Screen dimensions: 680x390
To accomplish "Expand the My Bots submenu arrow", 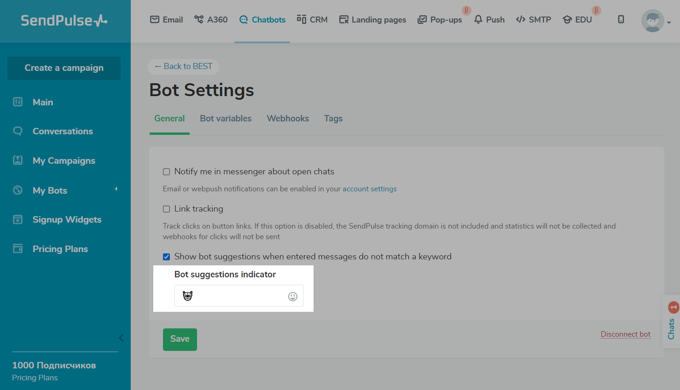I will (x=116, y=189).
